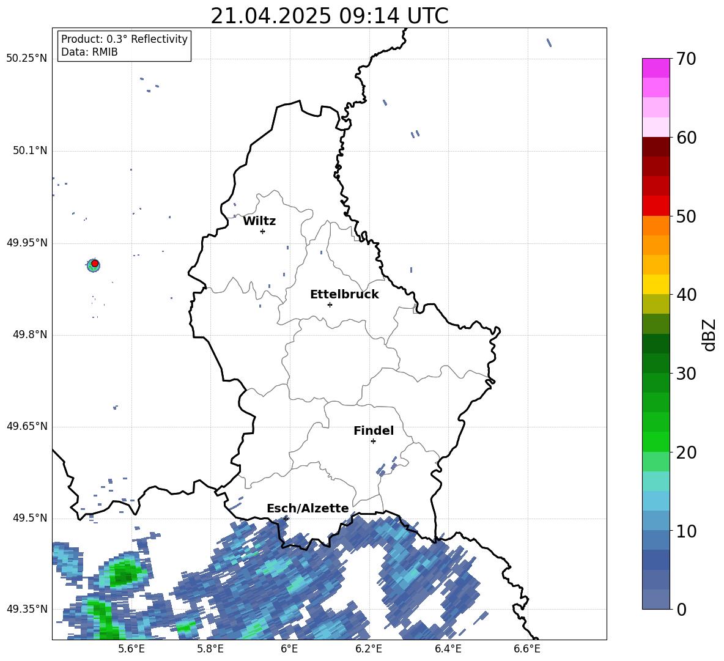Click the 'Ettelbruck' city label

coord(344,295)
